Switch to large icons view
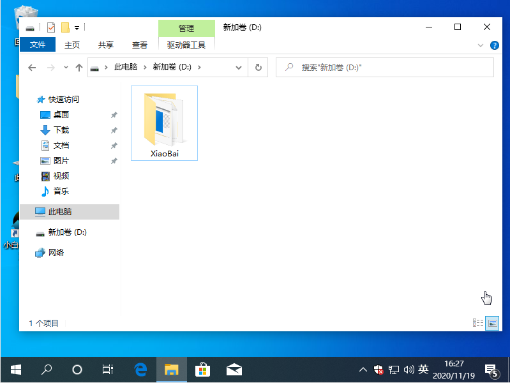The height and width of the screenshot is (383, 510). click(491, 323)
